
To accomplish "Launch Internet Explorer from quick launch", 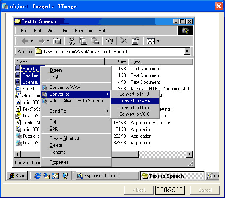I will click(37, 176).
